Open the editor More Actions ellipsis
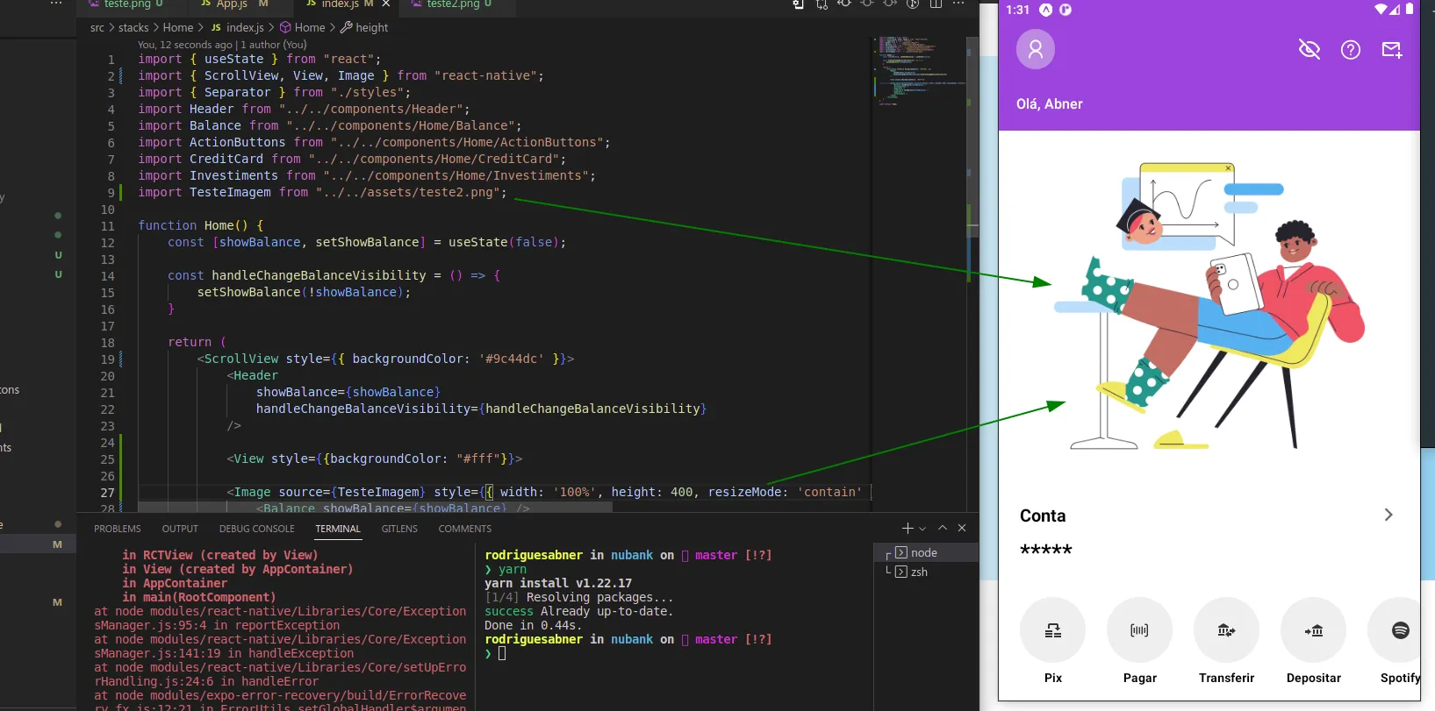1435x711 pixels. pos(958,4)
